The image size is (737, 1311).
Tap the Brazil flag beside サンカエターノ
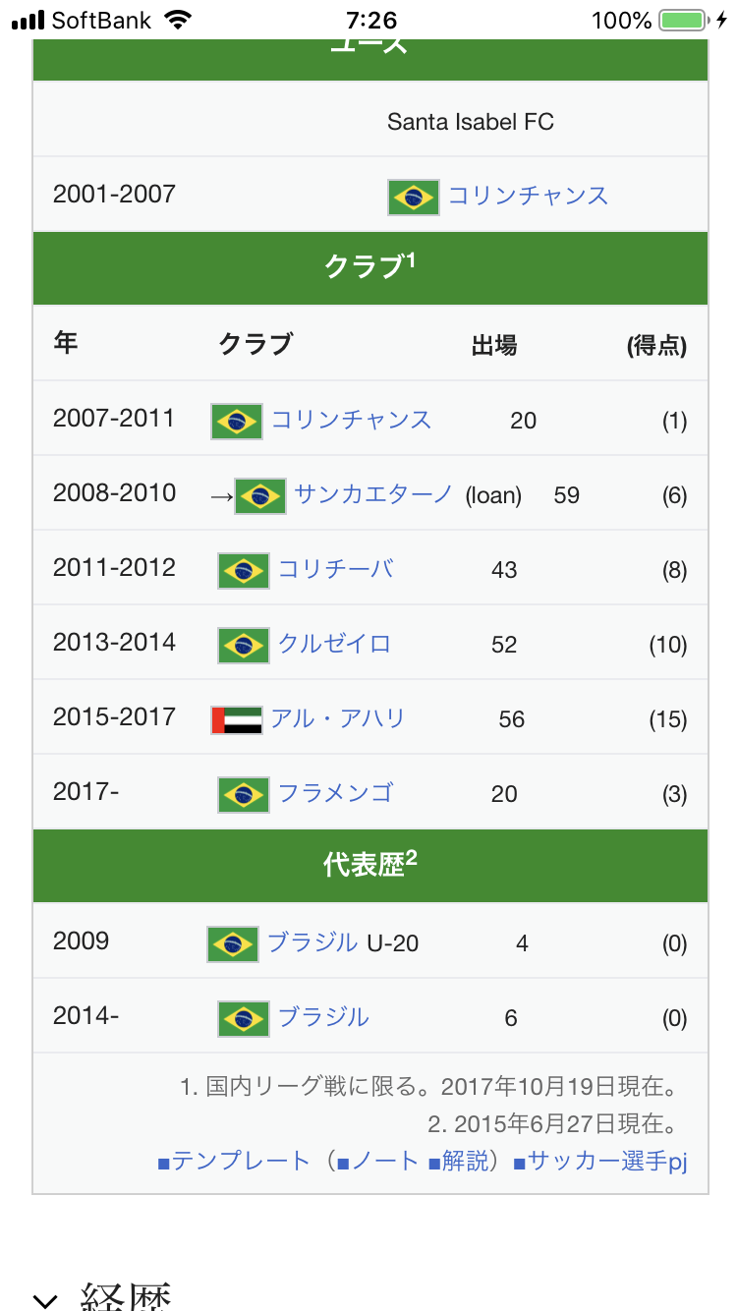(x=260, y=495)
